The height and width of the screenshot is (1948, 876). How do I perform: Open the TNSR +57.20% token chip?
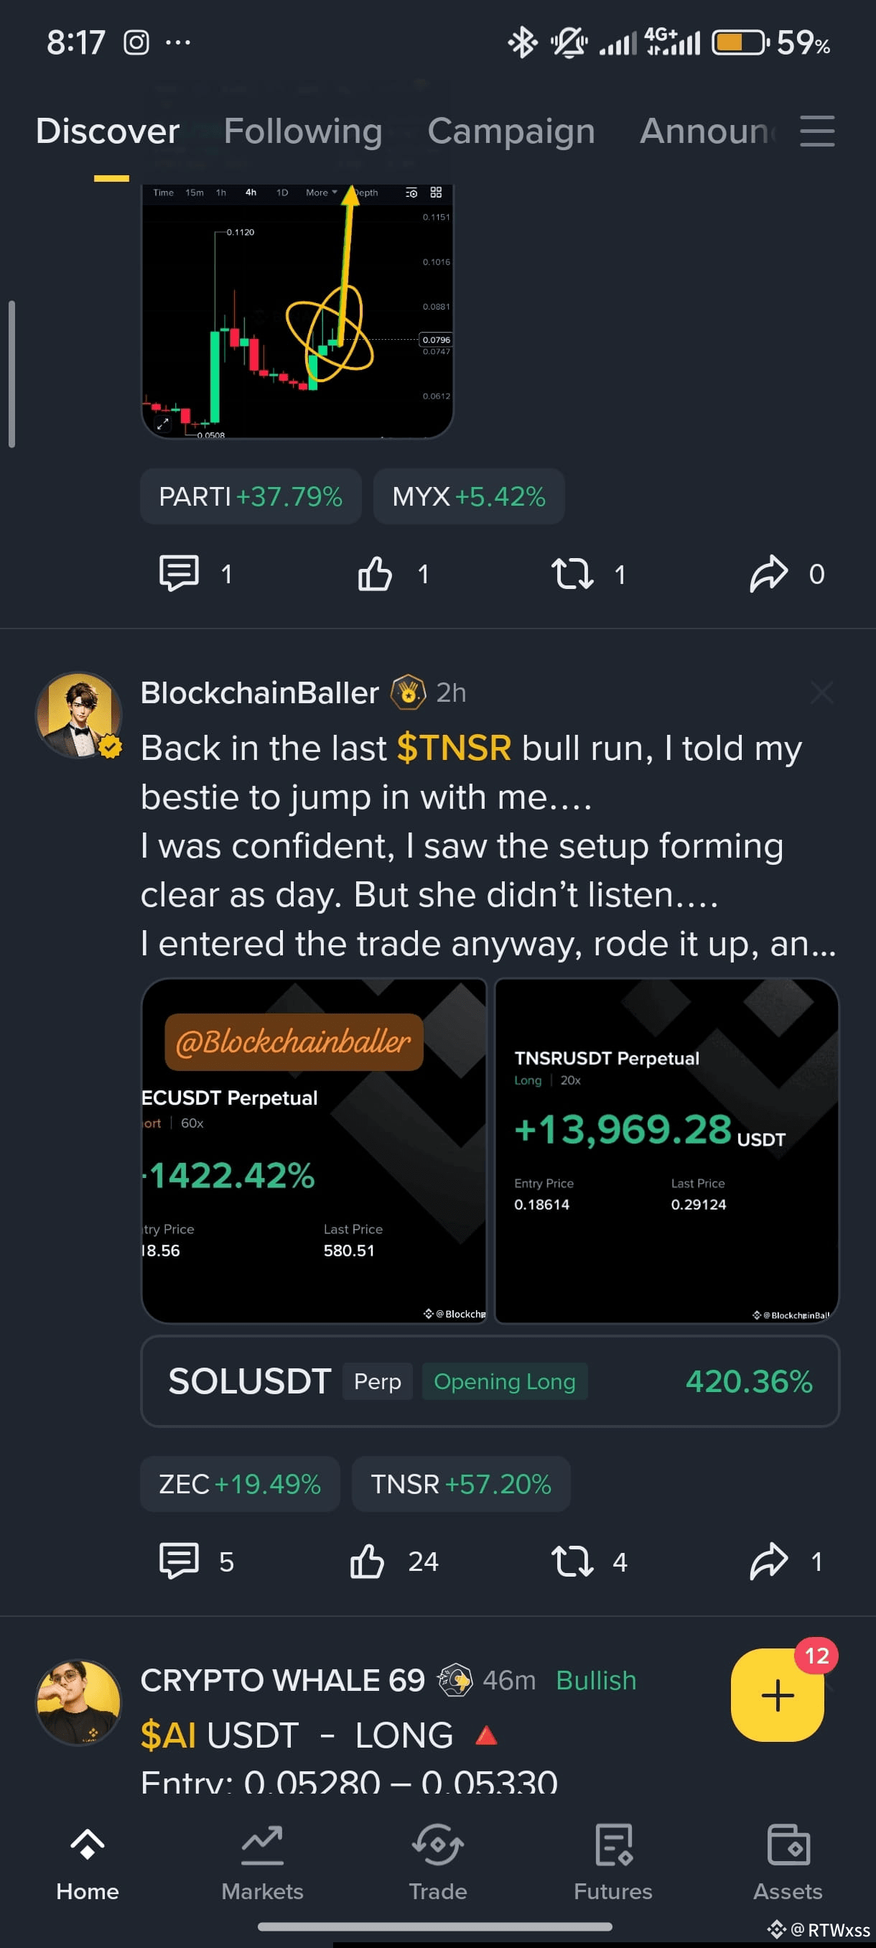[460, 1484]
